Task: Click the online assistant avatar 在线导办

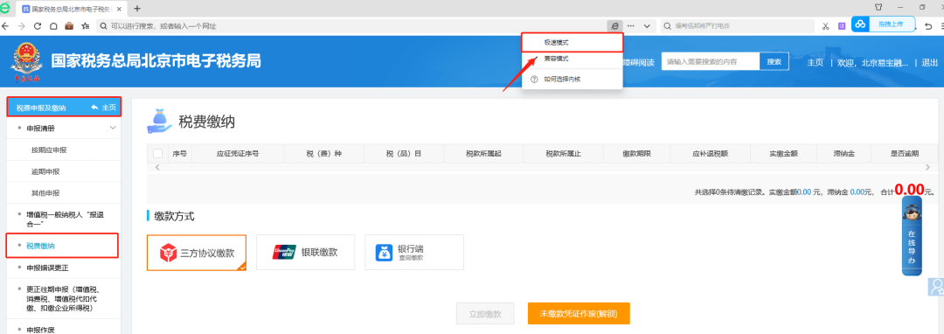Action: point(912,236)
